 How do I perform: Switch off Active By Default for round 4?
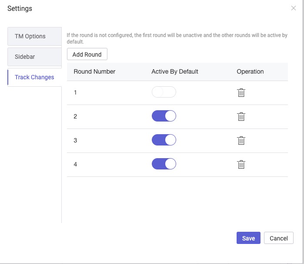coord(164,164)
